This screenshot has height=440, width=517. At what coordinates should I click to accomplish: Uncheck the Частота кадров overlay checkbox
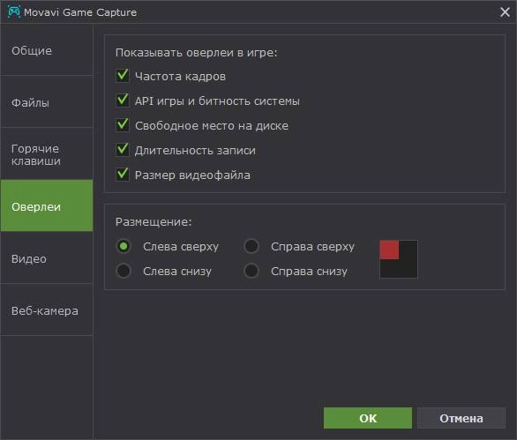point(123,76)
